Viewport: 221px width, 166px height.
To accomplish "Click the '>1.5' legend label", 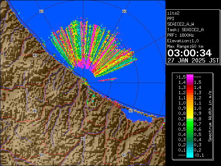I will point(181,77).
